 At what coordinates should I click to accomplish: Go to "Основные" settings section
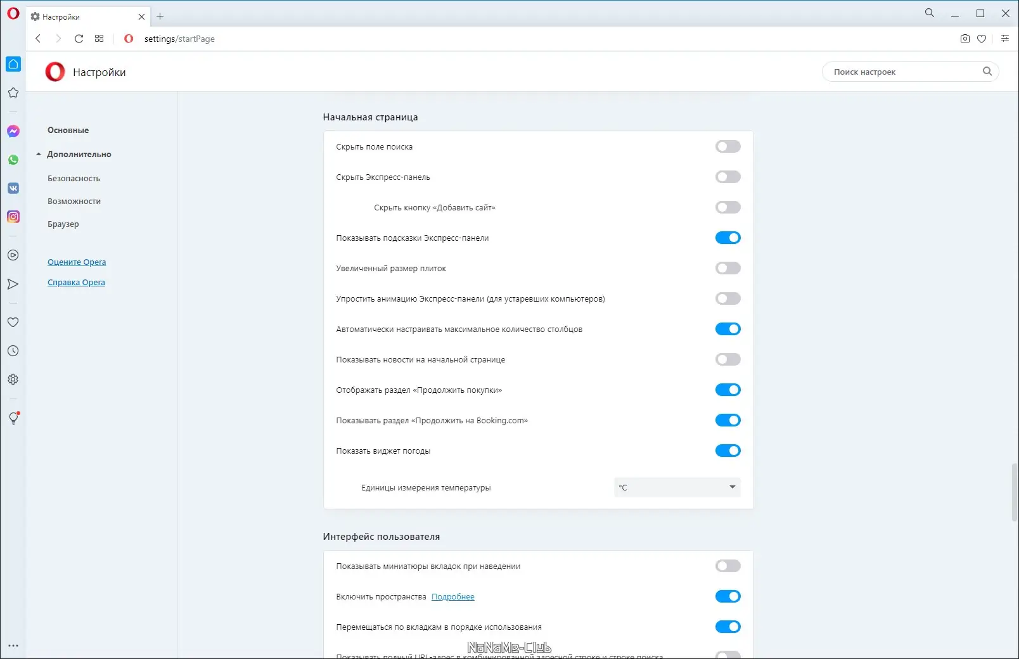pyautogui.click(x=68, y=131)
